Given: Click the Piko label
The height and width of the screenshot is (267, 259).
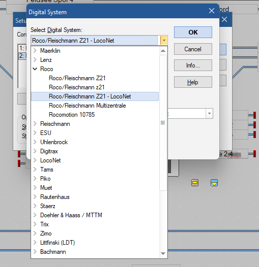Looking at the screenshot, I should click(45, 179).
